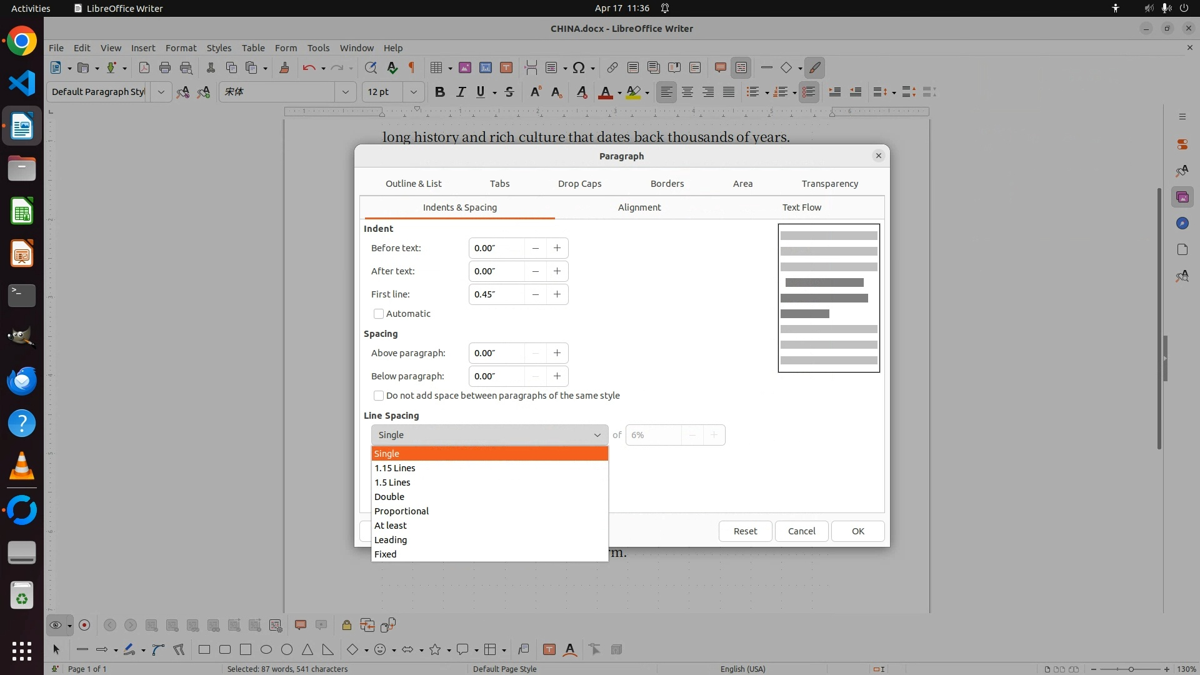The height and width of the screenshot is (675, 1200).
Task: Open Insert Special Character omega icon
Action: tap(579, 68)
